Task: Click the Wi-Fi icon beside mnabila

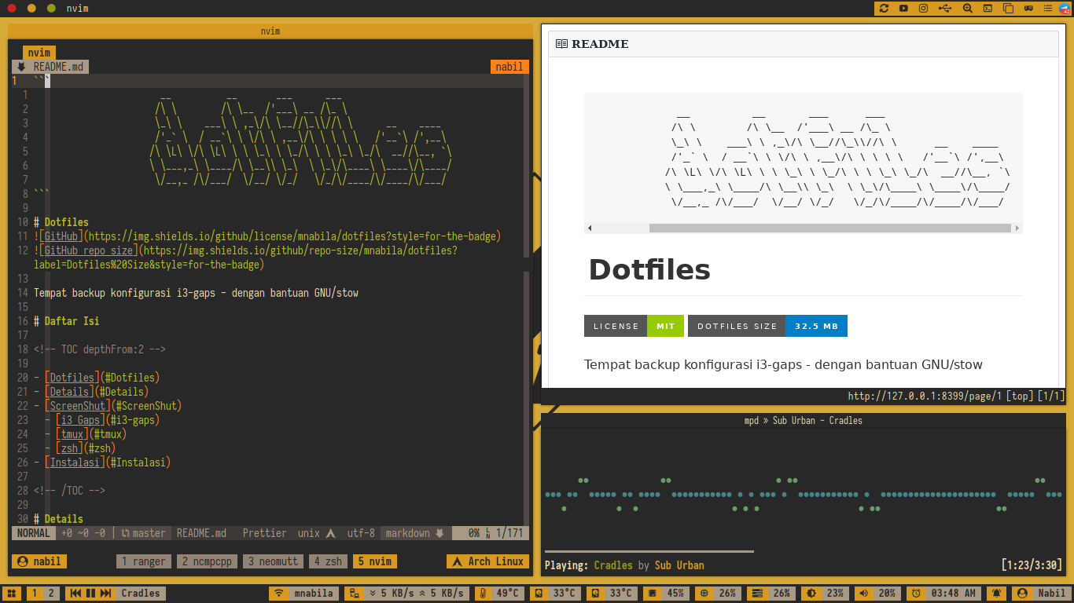Action: [278, 594]
